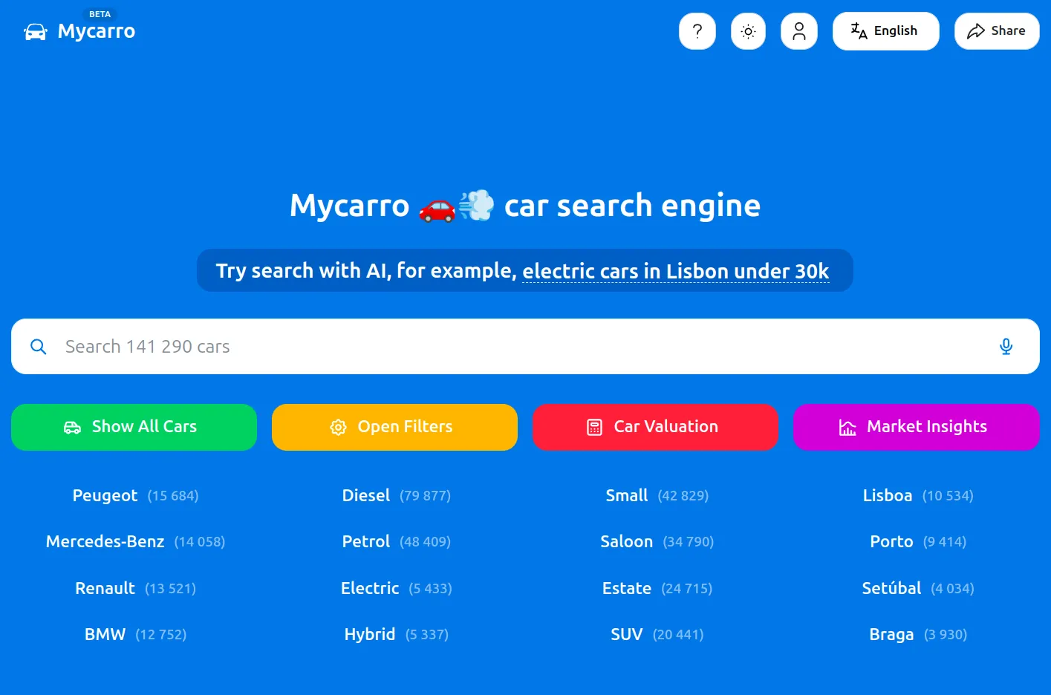Open the user account profile icon

click(x=798, y=31)
